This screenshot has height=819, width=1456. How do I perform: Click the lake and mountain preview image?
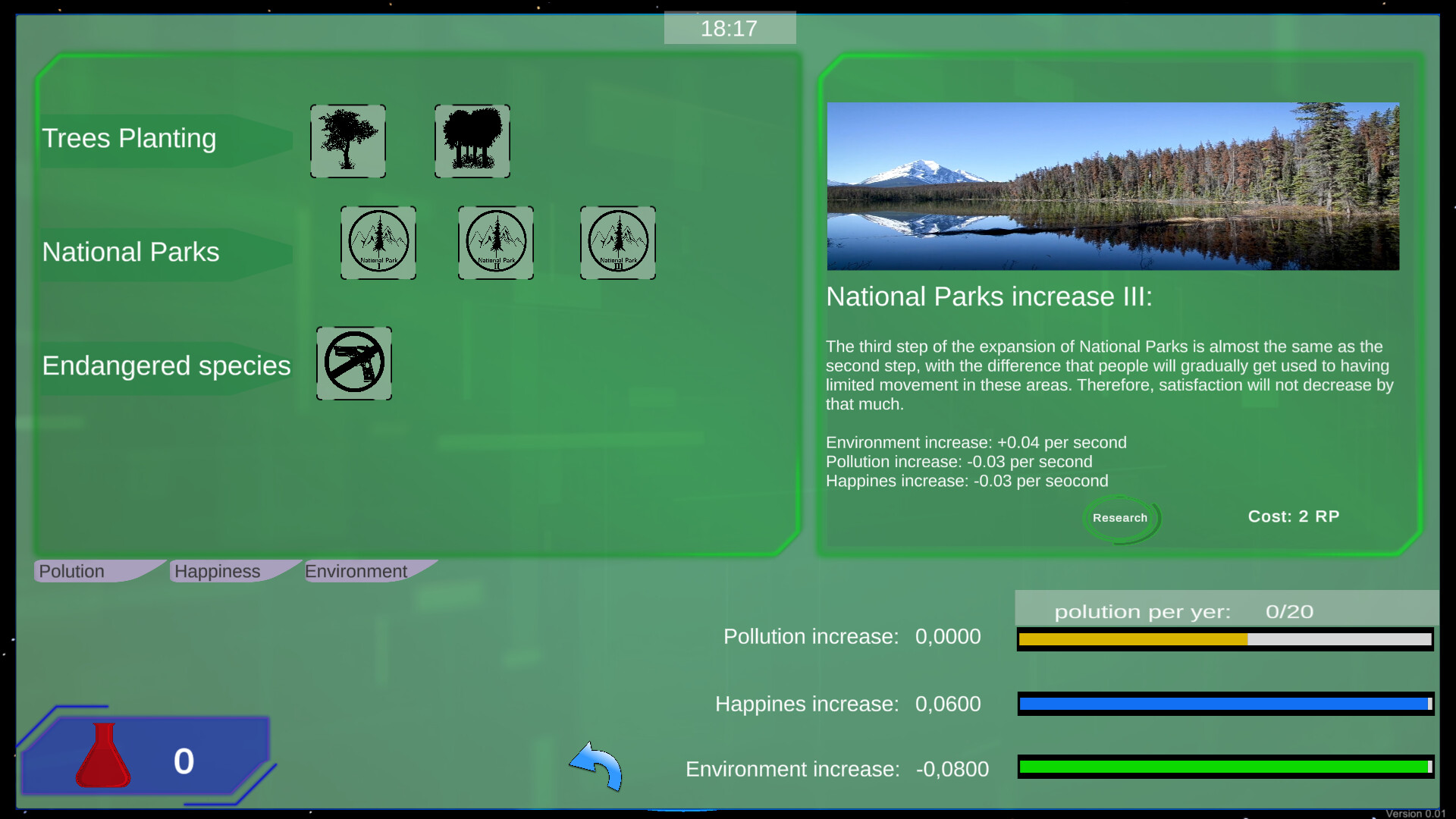(x=1112, y=187)
